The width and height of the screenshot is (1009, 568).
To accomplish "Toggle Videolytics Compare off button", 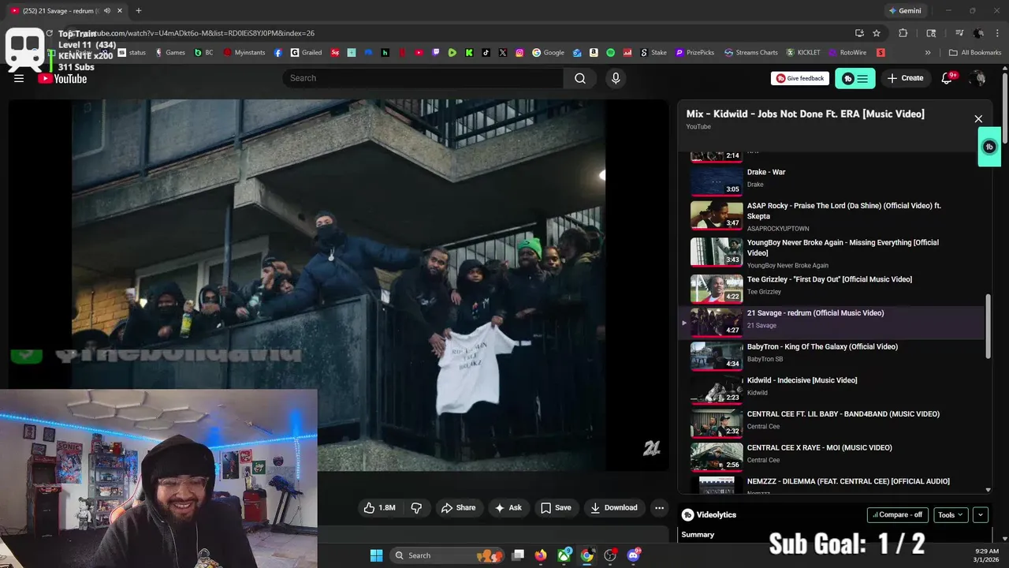I will pyautogui.click(x=898, y=515).
